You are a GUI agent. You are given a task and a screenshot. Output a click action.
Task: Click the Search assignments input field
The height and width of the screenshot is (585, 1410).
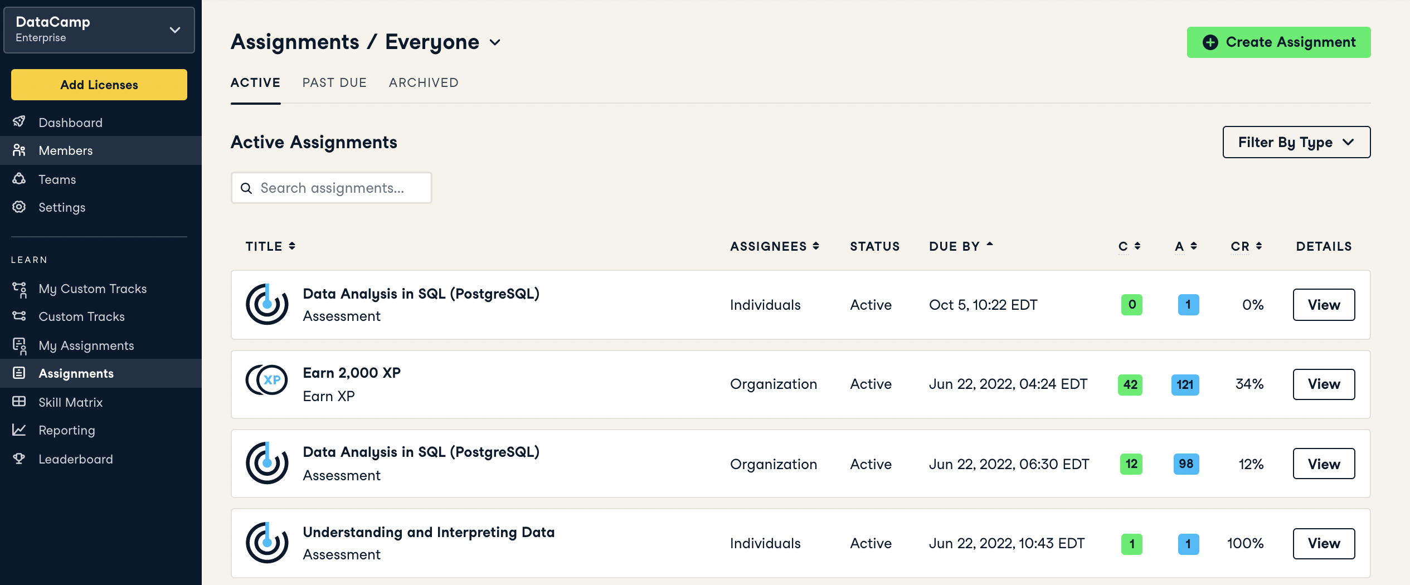point(332,188)
